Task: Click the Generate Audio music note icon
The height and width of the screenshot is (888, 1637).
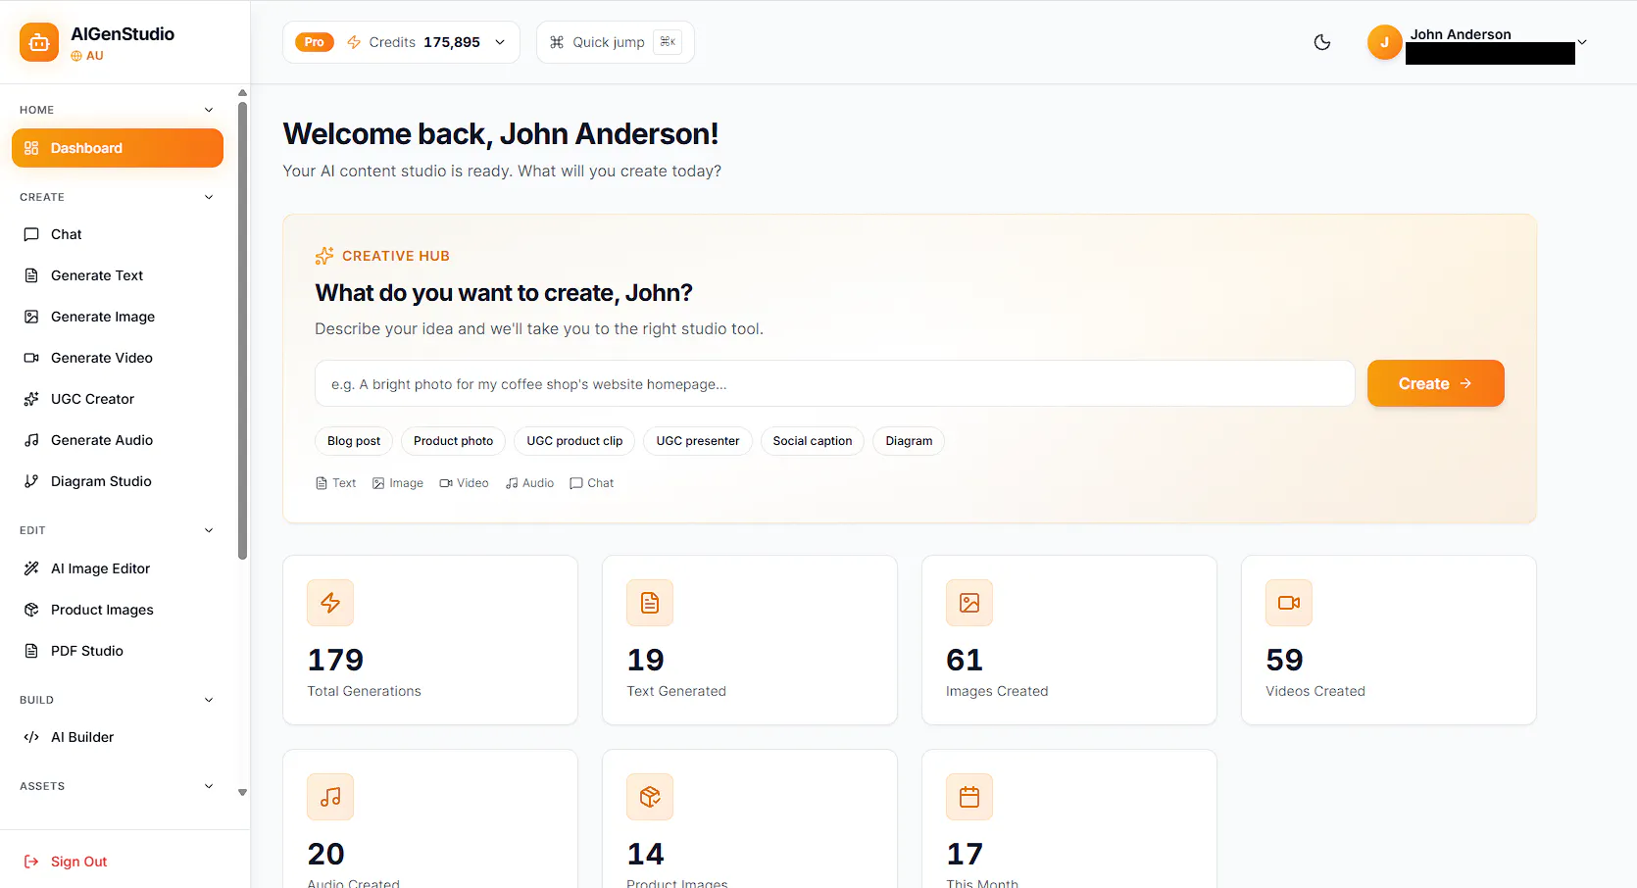Action: point(31,440)
